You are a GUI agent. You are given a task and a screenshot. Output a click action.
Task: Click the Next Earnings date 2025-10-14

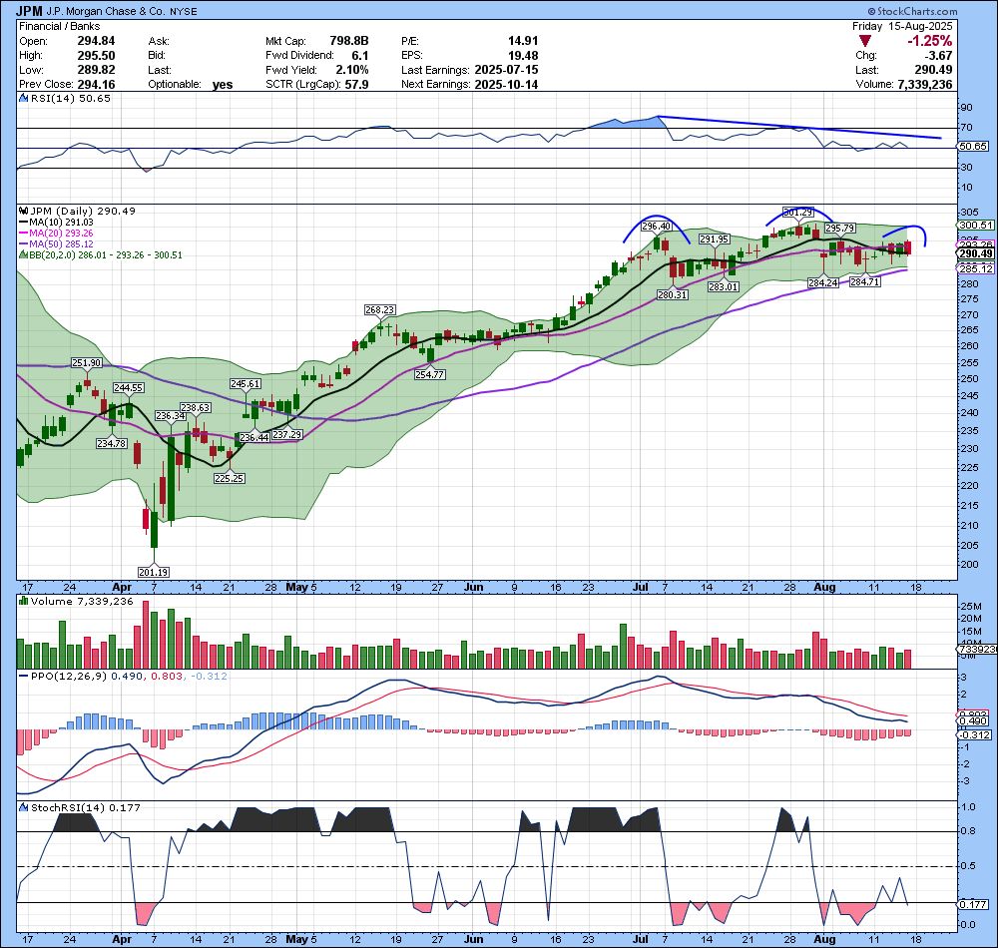pos(506,85)
